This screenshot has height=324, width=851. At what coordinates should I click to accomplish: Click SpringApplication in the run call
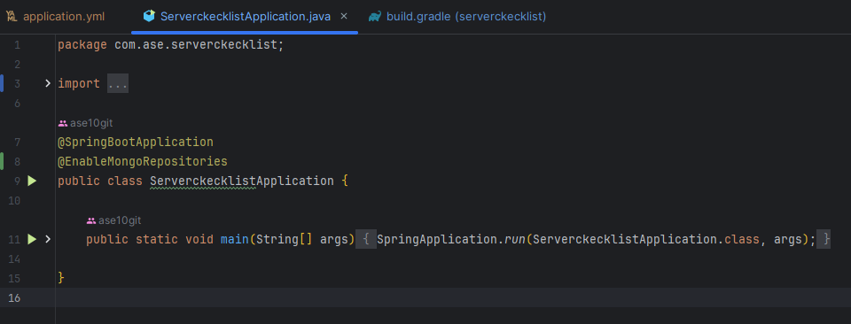436,239
